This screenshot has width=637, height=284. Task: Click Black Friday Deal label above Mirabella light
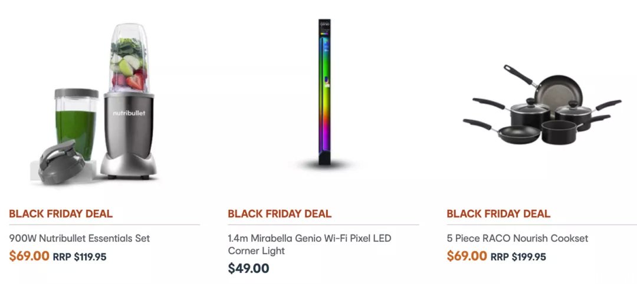(280, 214)
